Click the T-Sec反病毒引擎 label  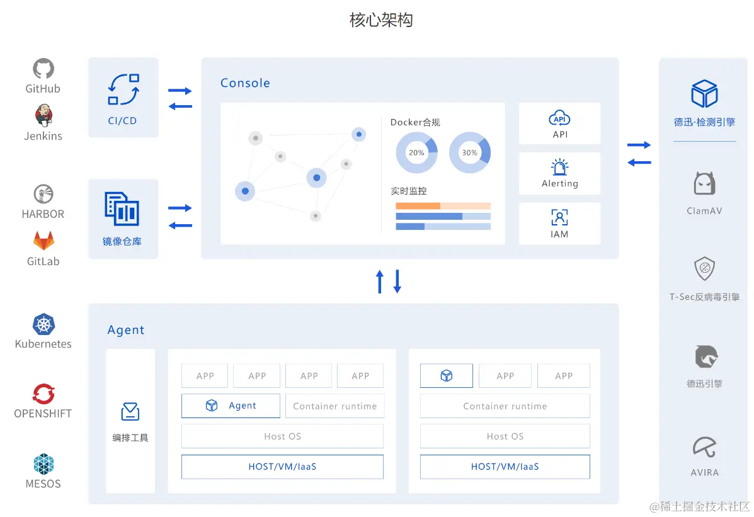coord(704,297)
